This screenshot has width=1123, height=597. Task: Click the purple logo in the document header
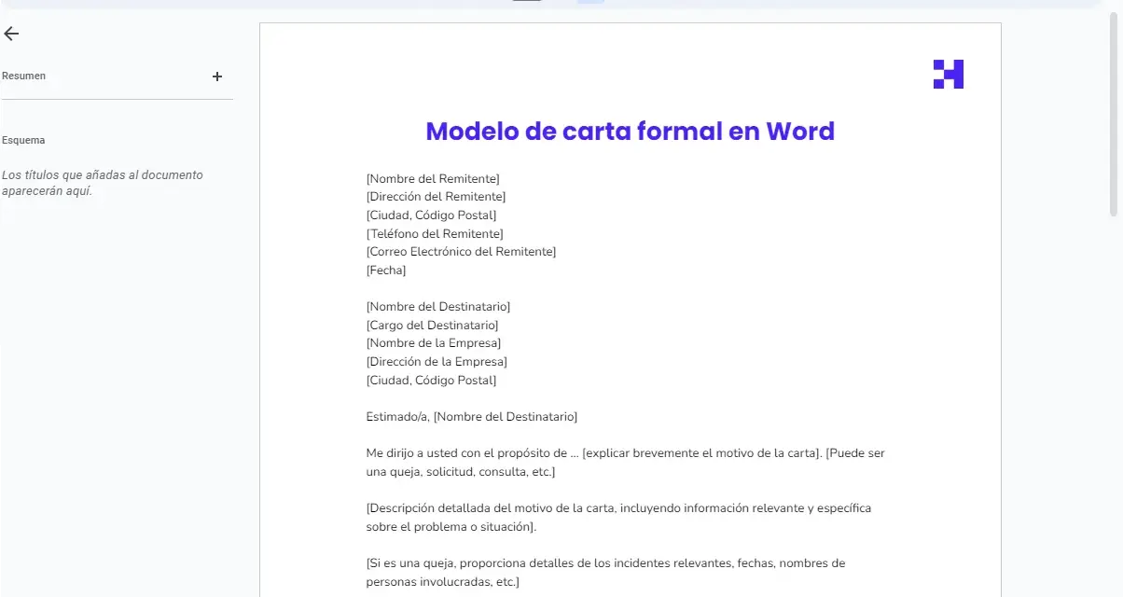point(949,74)
